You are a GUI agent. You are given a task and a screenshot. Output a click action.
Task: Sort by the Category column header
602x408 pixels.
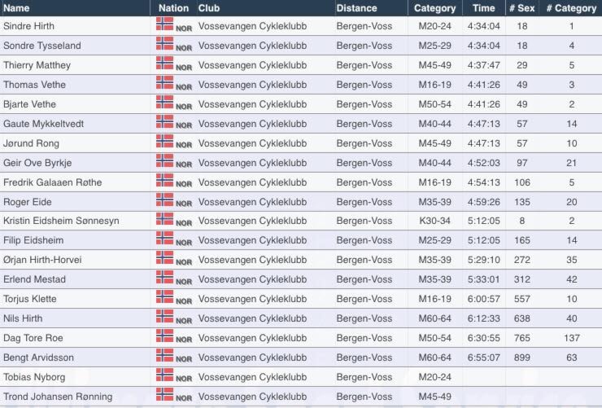pyautogui.click(x=434, y=8)
